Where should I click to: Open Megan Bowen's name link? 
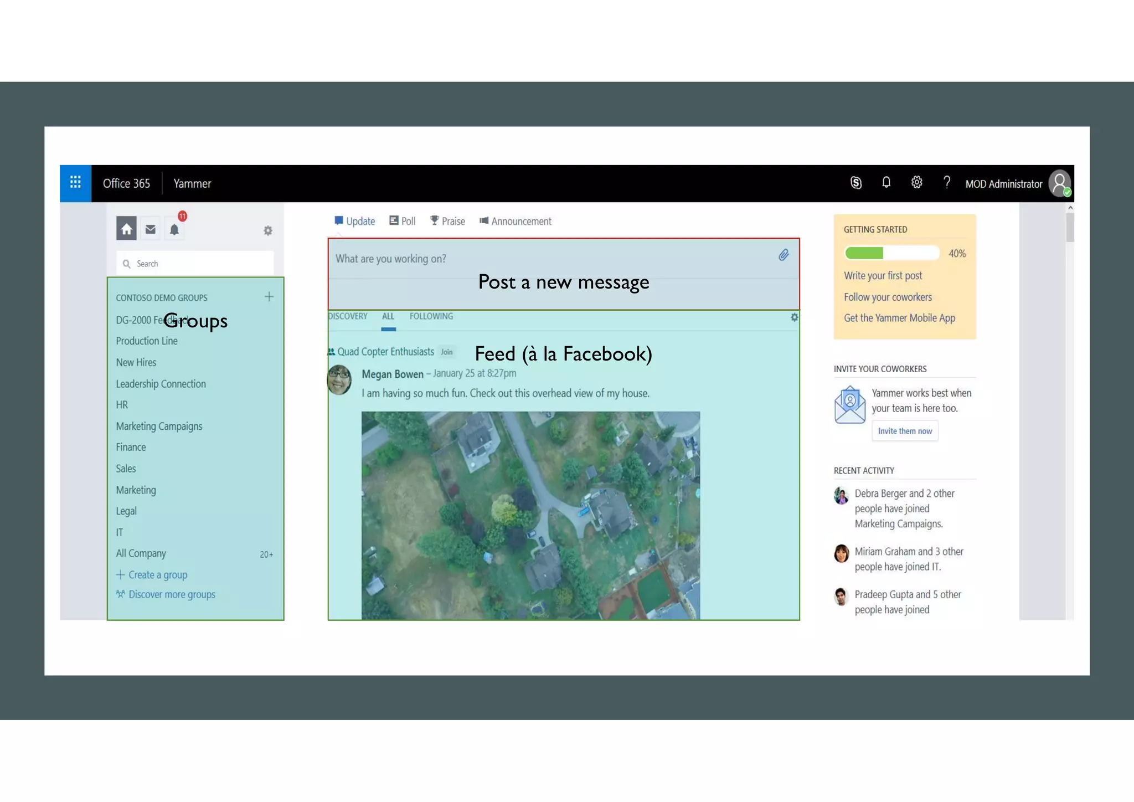[393, 374]
